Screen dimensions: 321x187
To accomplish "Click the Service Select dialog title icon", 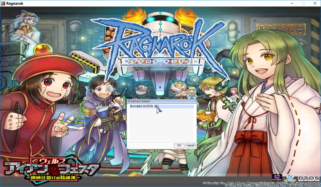I will pos(129,101).
